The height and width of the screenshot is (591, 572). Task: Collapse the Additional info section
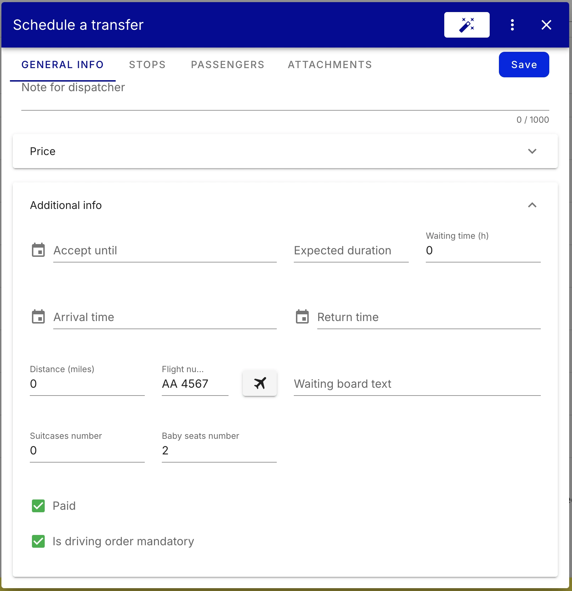(532, 205)
